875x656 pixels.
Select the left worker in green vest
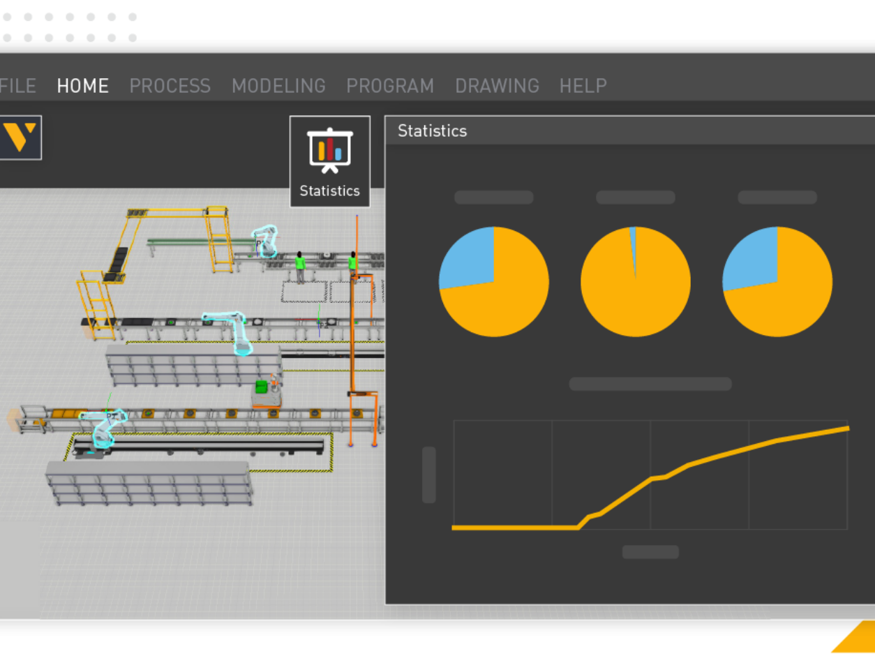pos(300,267)
